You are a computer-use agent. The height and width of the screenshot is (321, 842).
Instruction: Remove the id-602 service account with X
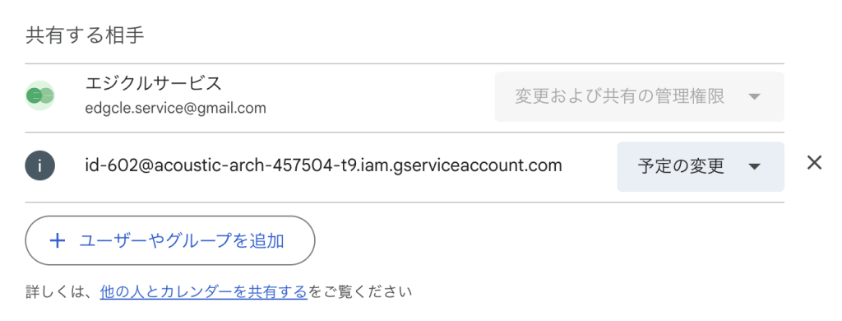(x=814, y=163)
